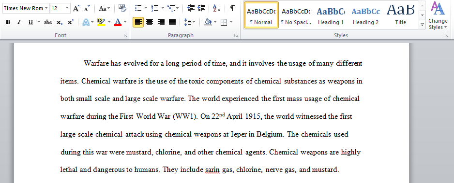Open the Paragraph dialog launcher
Viewport: 454px width, 183px height.
click(236, 36)
